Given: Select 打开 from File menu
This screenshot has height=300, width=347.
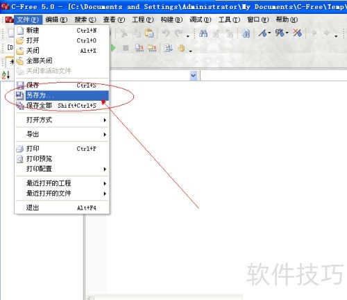Looking at the screenshot, I should pos(62,40).
